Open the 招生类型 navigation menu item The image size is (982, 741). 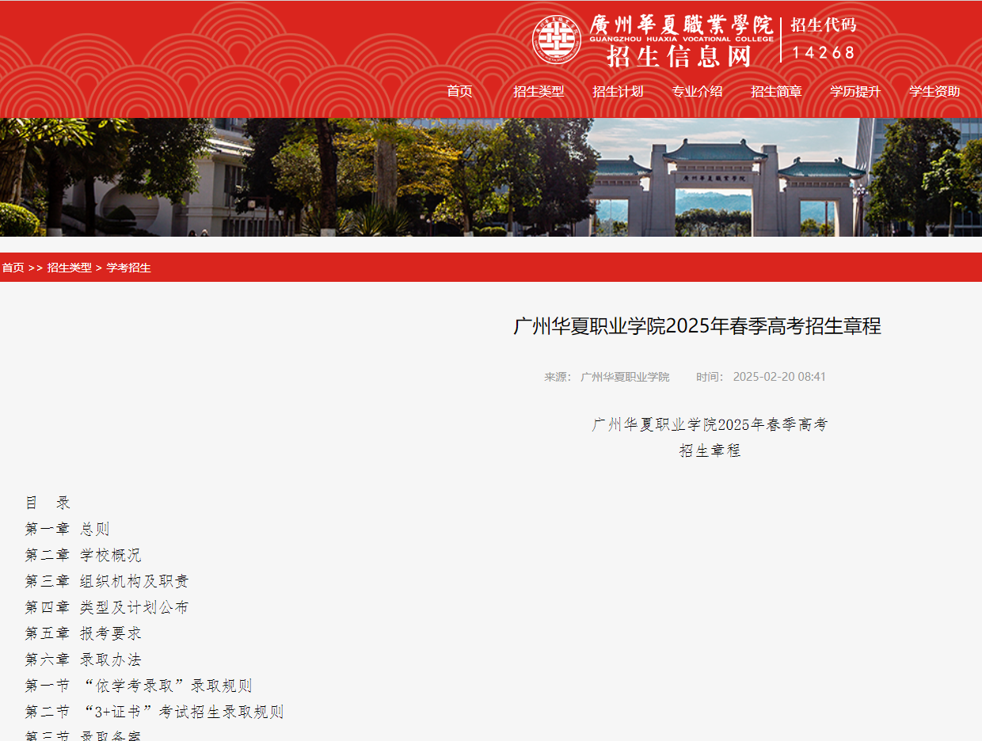click(x=540, y=91)
